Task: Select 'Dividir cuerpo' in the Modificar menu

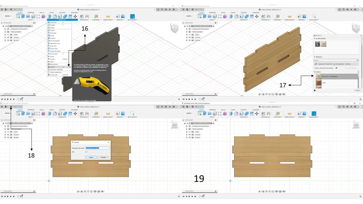Action: (x=59, y=48)
